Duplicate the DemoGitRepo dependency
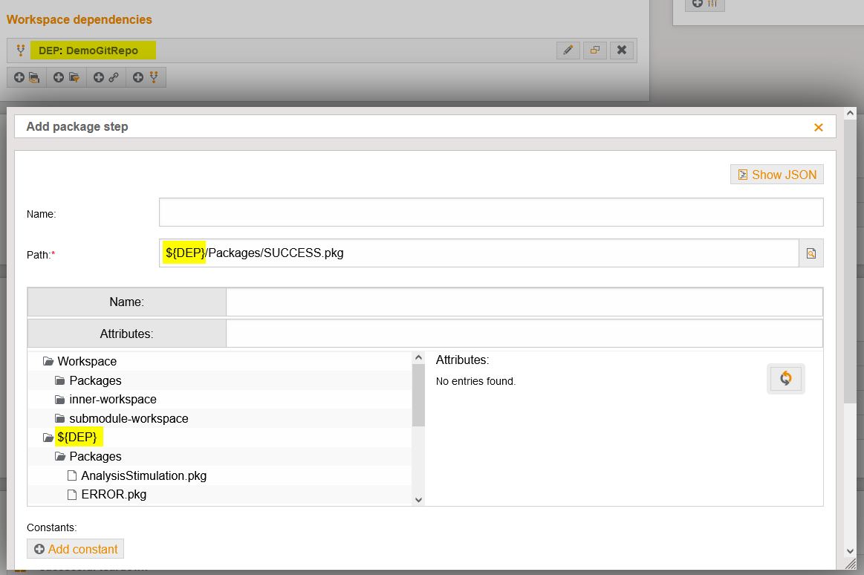Image resolution: width=864 pixels, height=575 pixels. point(595,50)
